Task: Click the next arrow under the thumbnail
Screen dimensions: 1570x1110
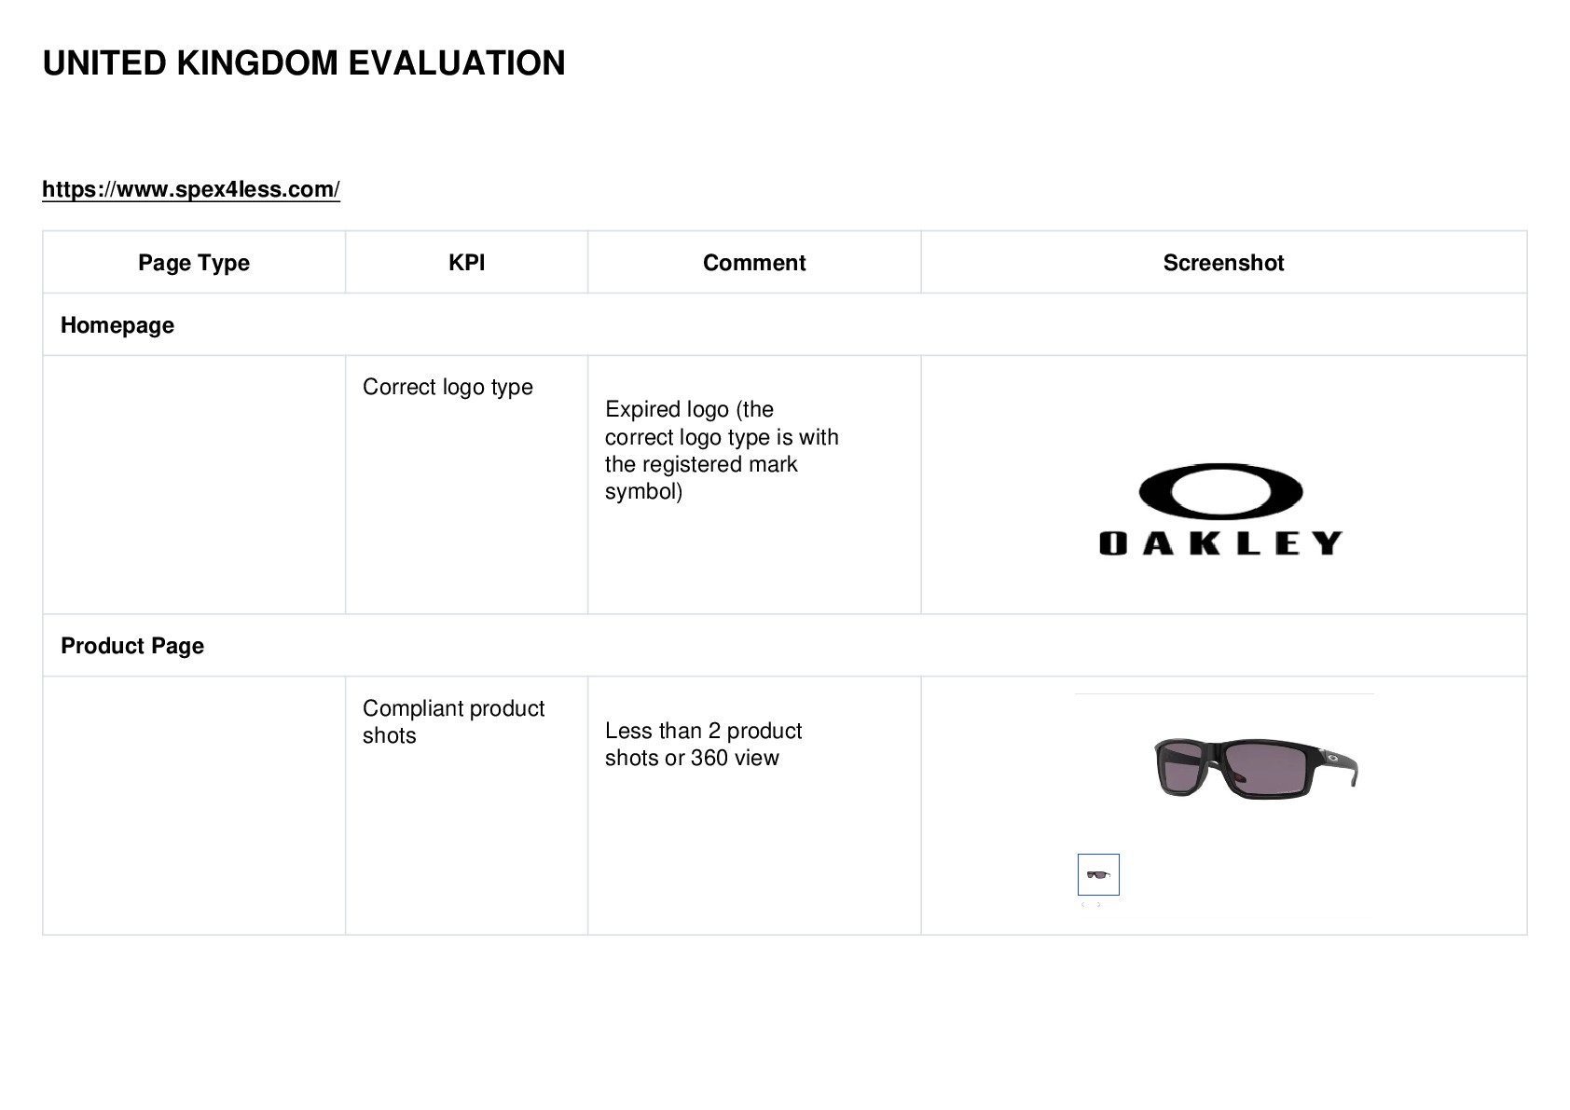Action: [x=1099, y=905]
